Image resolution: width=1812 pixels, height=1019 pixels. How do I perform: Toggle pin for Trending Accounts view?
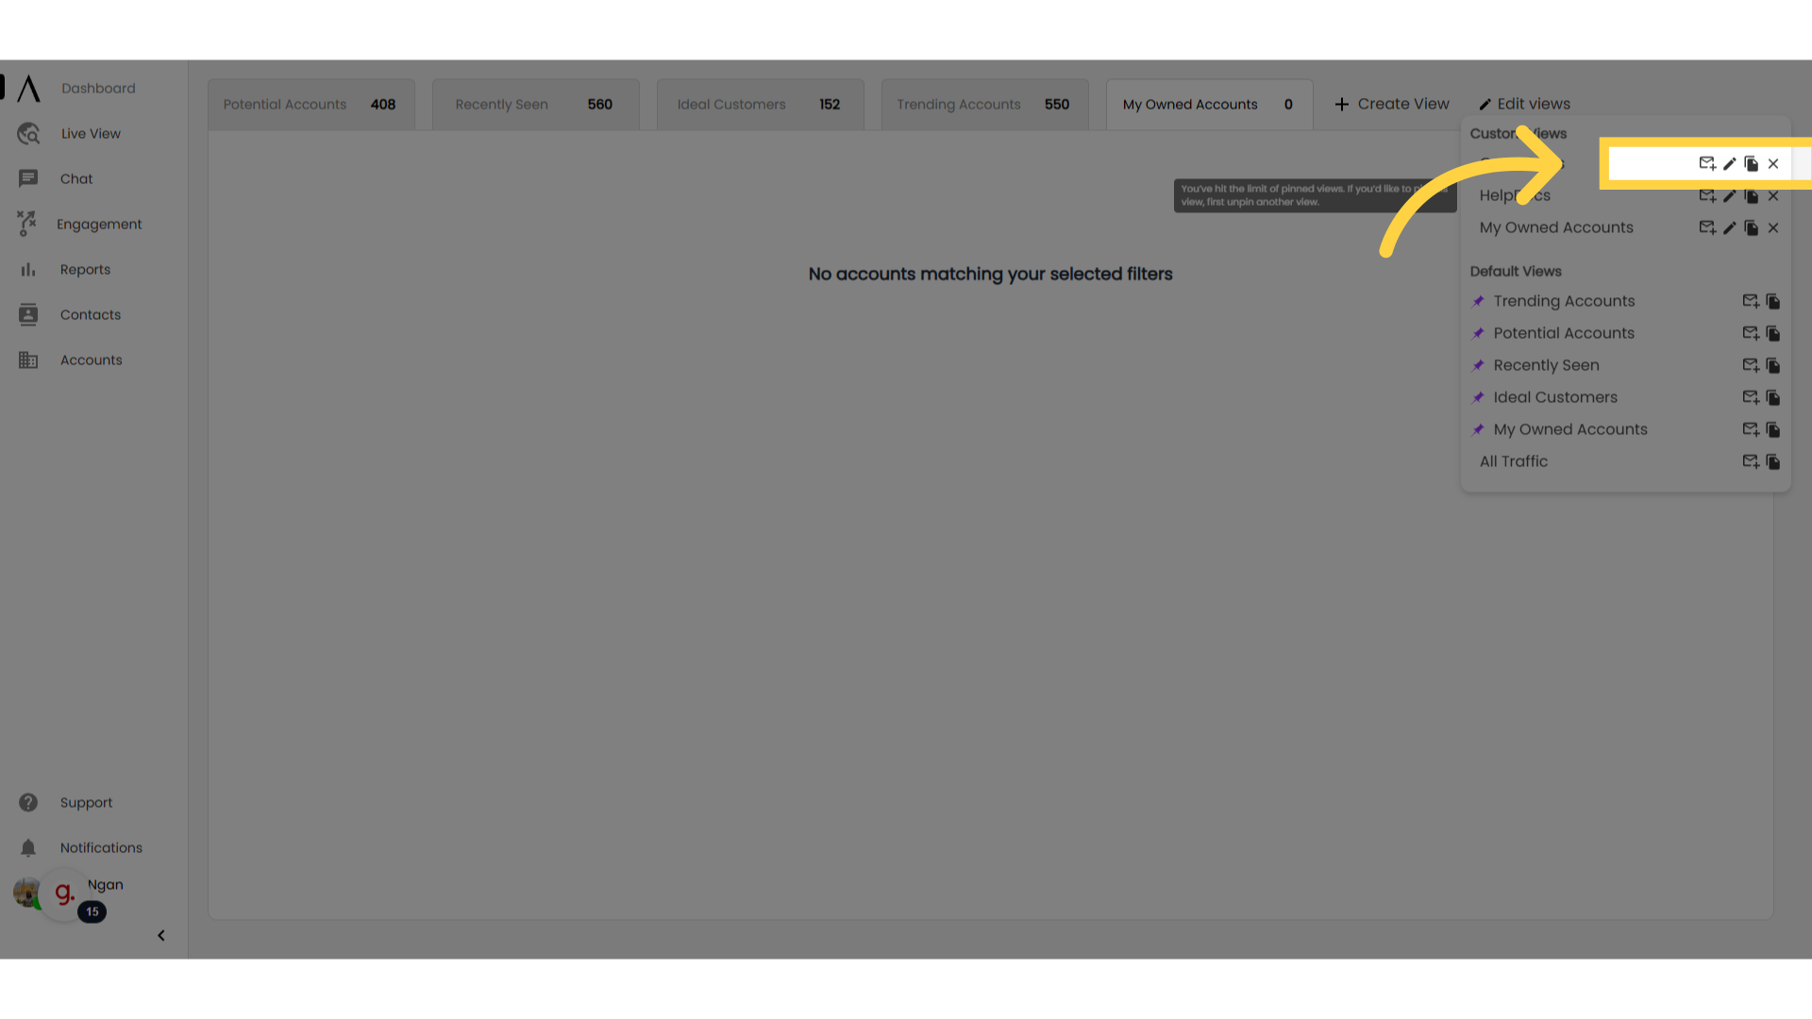tap(1479, 300)
